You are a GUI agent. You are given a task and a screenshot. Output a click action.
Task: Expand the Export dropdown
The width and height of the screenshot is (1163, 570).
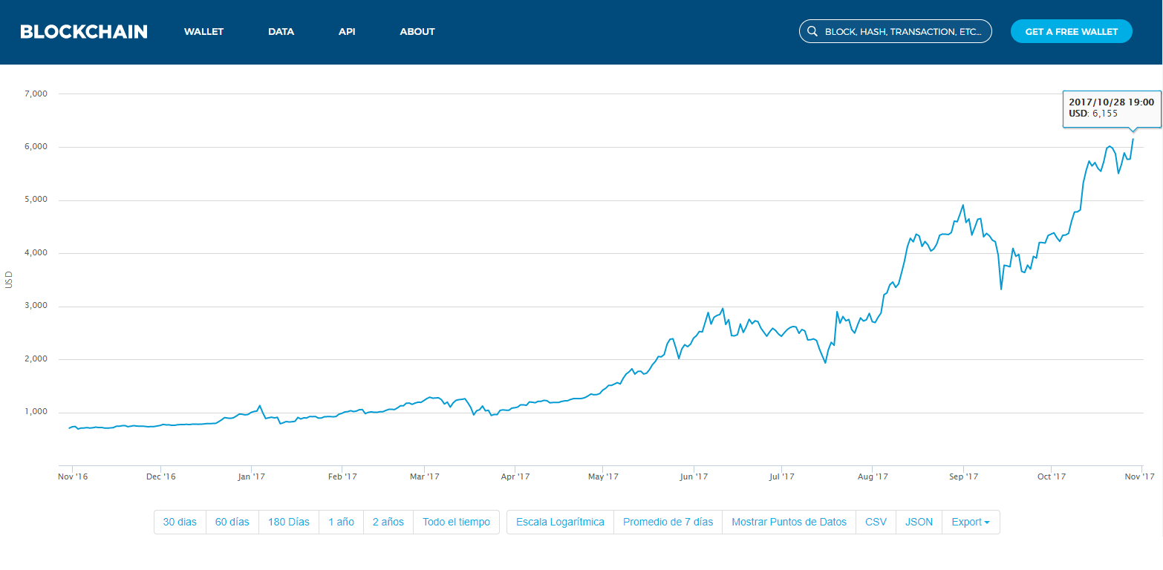click(x=971, y=522)
